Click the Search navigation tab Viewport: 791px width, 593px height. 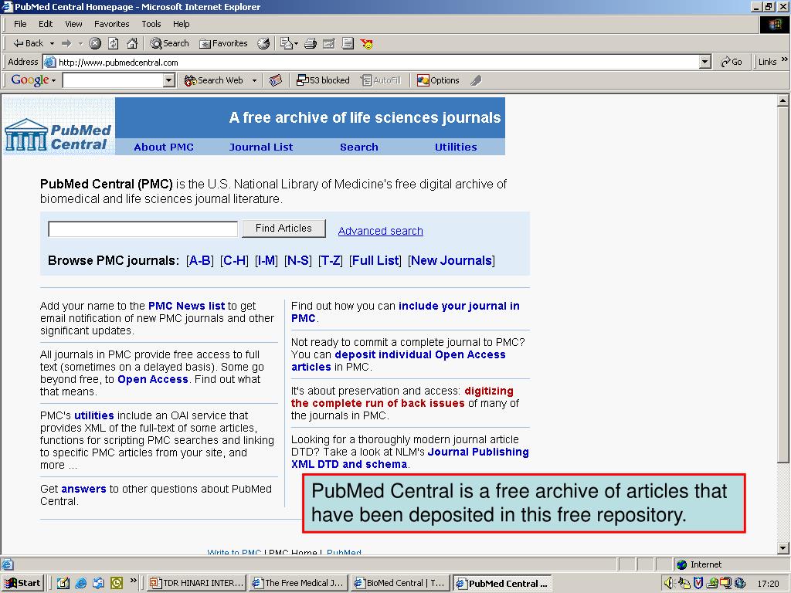coord(358,147)
